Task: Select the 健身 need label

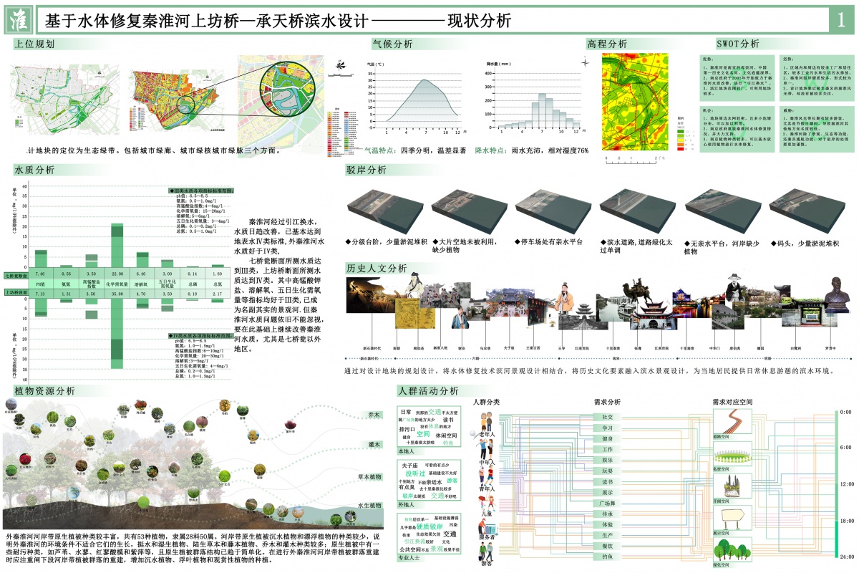Action: click(607, 438)
